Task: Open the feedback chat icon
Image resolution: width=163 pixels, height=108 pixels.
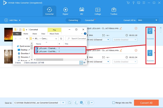Action: (x=139, y=3)
